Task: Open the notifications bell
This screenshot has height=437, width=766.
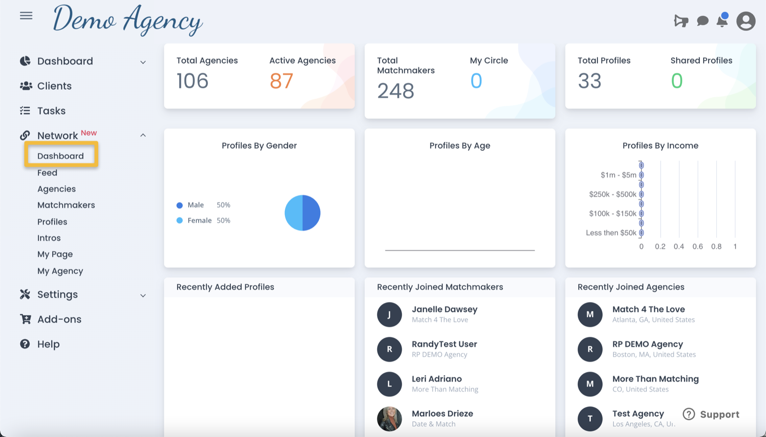Action: point(721,21)
